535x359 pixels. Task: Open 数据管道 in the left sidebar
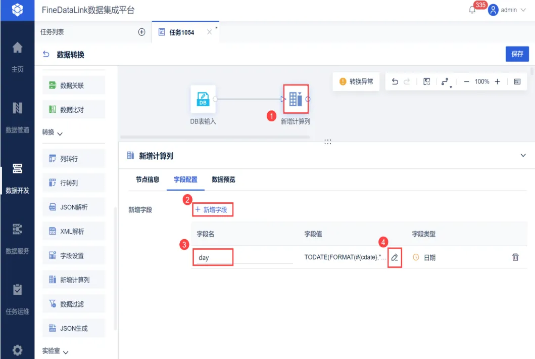click(x=17, y=117)
